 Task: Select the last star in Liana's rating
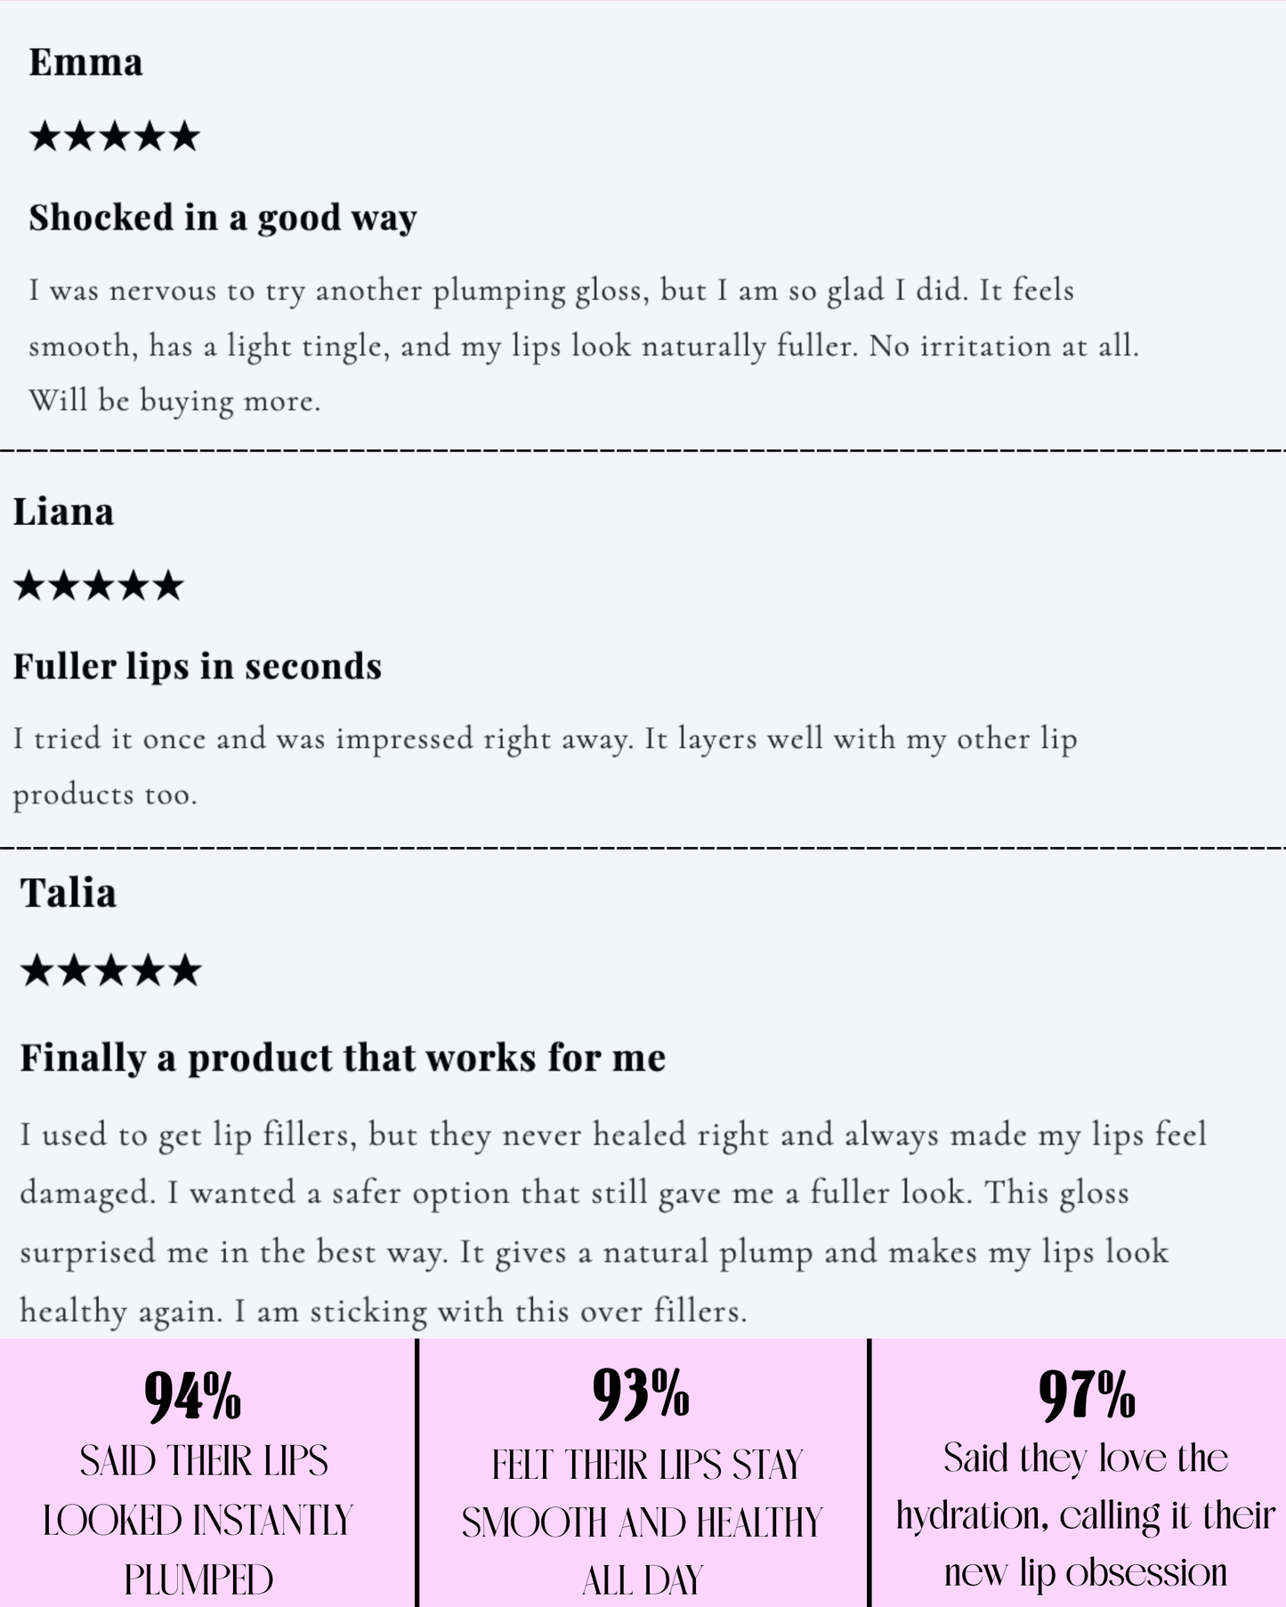click(167, 586)
